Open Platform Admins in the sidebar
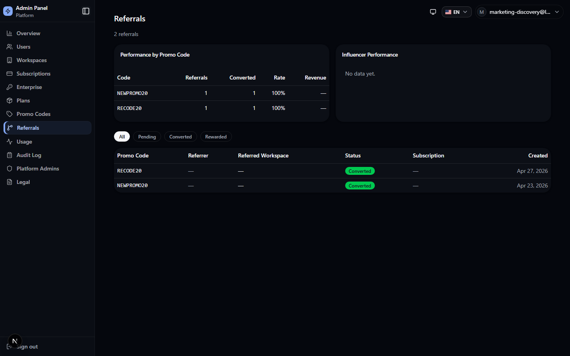This screenshot has width=570, height=356. 47,169
